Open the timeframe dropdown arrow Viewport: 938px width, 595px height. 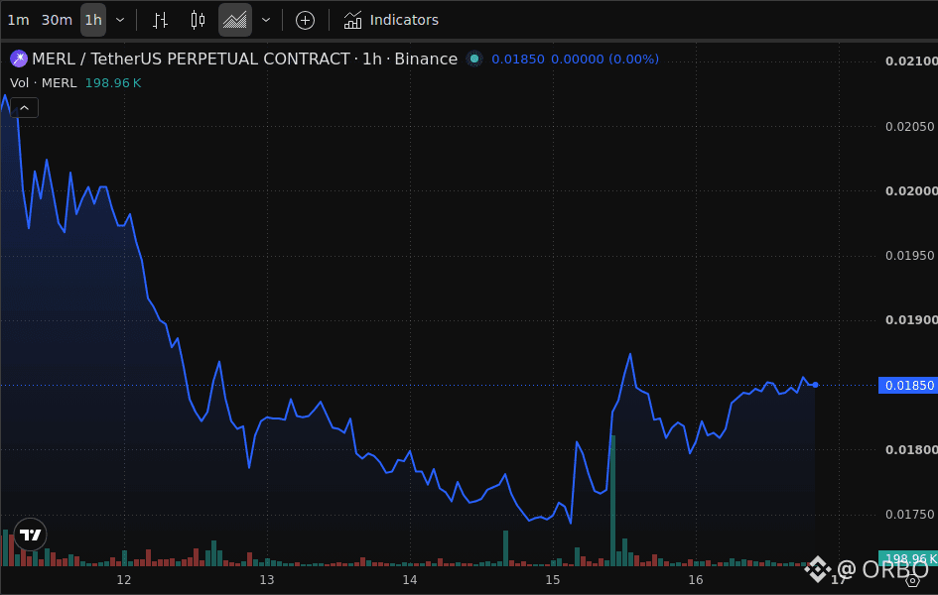click(x=120, y=20)
